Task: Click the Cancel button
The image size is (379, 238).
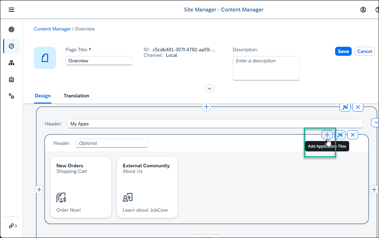Action: (364, 51)
